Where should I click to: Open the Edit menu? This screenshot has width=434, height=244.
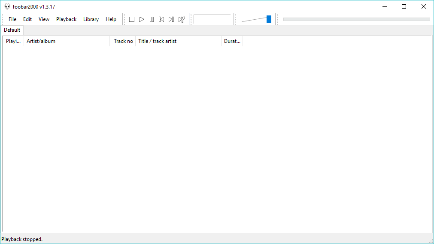pyautogui.click(x=27, y=19)
